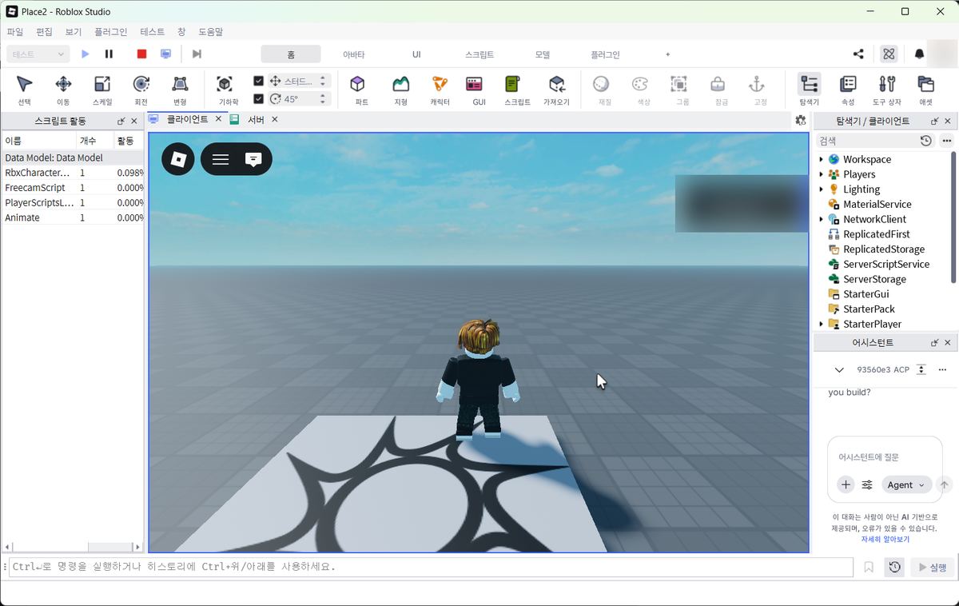Open the hamburger menu in the viewport
This screenshot has height=606, width=959.
(x=221, y=159)
